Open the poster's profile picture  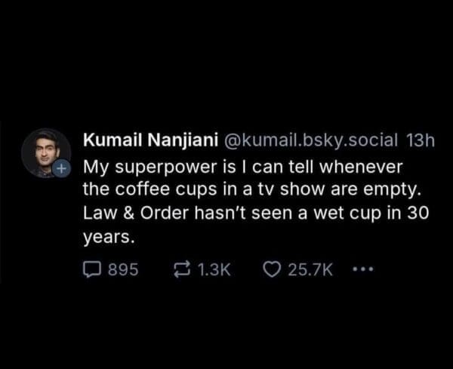pyautogui.click(x=45, y=151)
